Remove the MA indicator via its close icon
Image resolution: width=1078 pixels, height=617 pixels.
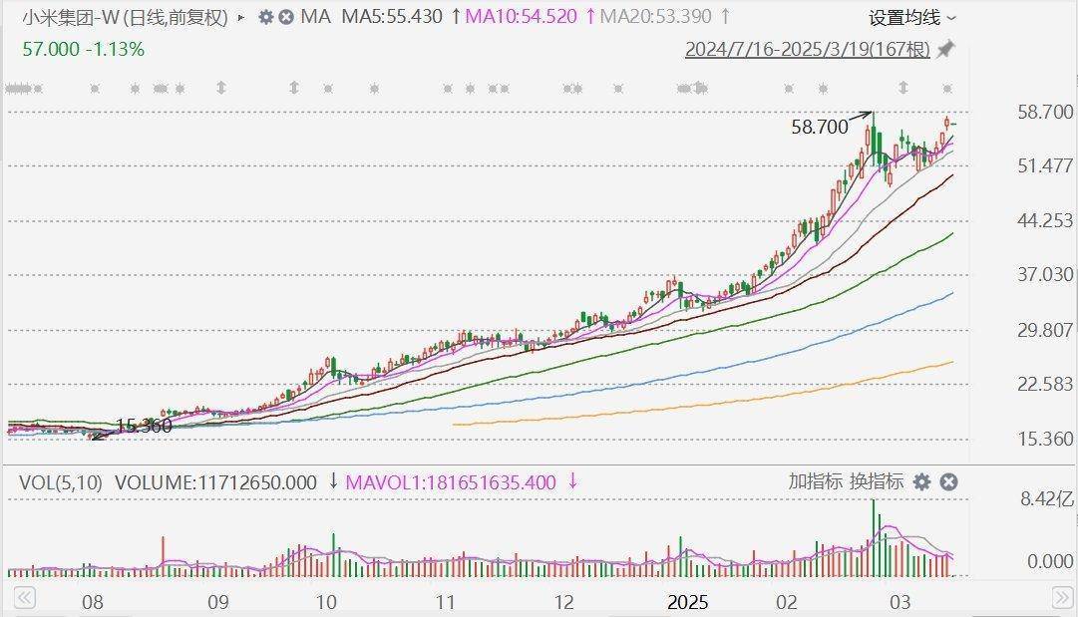coord(286,17)
